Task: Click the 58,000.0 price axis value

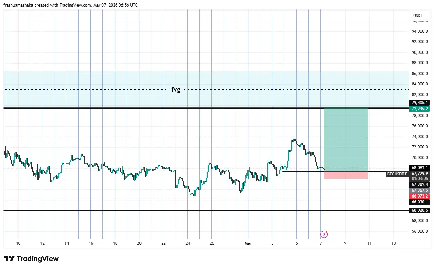Action: coord(420,221)
